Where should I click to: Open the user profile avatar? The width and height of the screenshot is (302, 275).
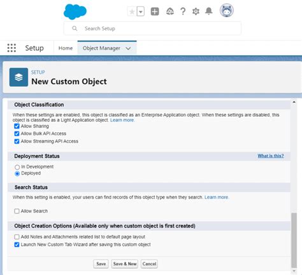point(227,10)
